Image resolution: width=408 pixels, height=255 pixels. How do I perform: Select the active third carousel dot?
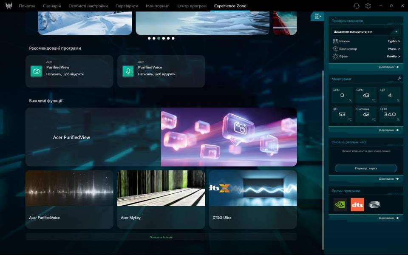pos(159,38)
